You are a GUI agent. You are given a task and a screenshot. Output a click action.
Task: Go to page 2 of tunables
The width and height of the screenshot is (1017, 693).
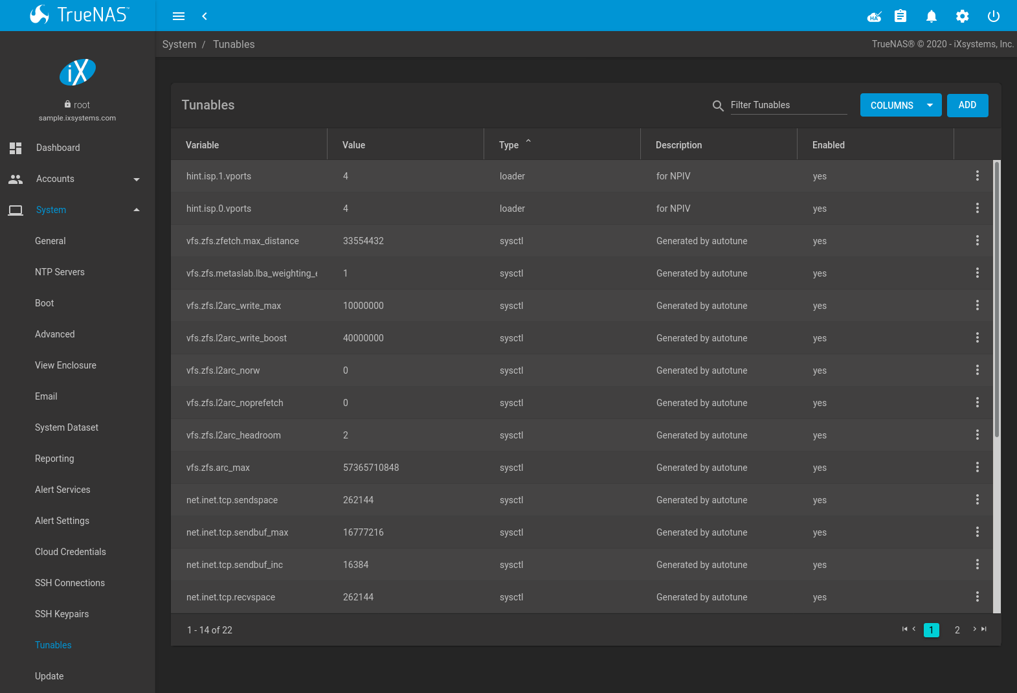coord(957,630)
